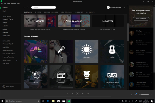Switch to the Discover tab
Image resolution: width=155 pixels, height=103 pixels.
click(x=79, y=12)
